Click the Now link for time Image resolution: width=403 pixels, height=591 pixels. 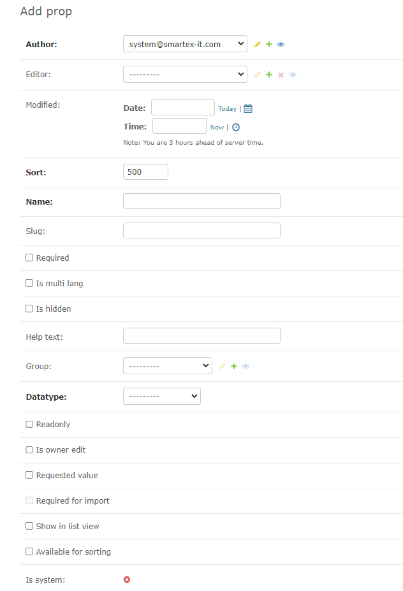click(x=217, y=128)
